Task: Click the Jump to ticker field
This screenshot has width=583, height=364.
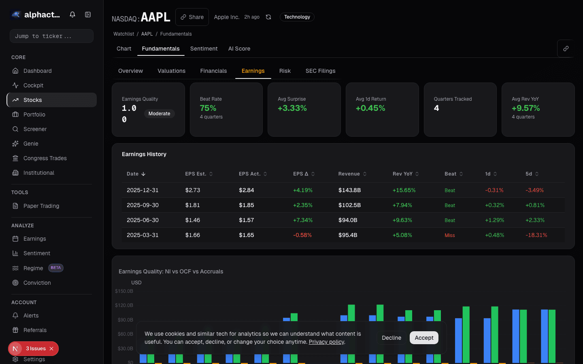Action: pos(51,36)
